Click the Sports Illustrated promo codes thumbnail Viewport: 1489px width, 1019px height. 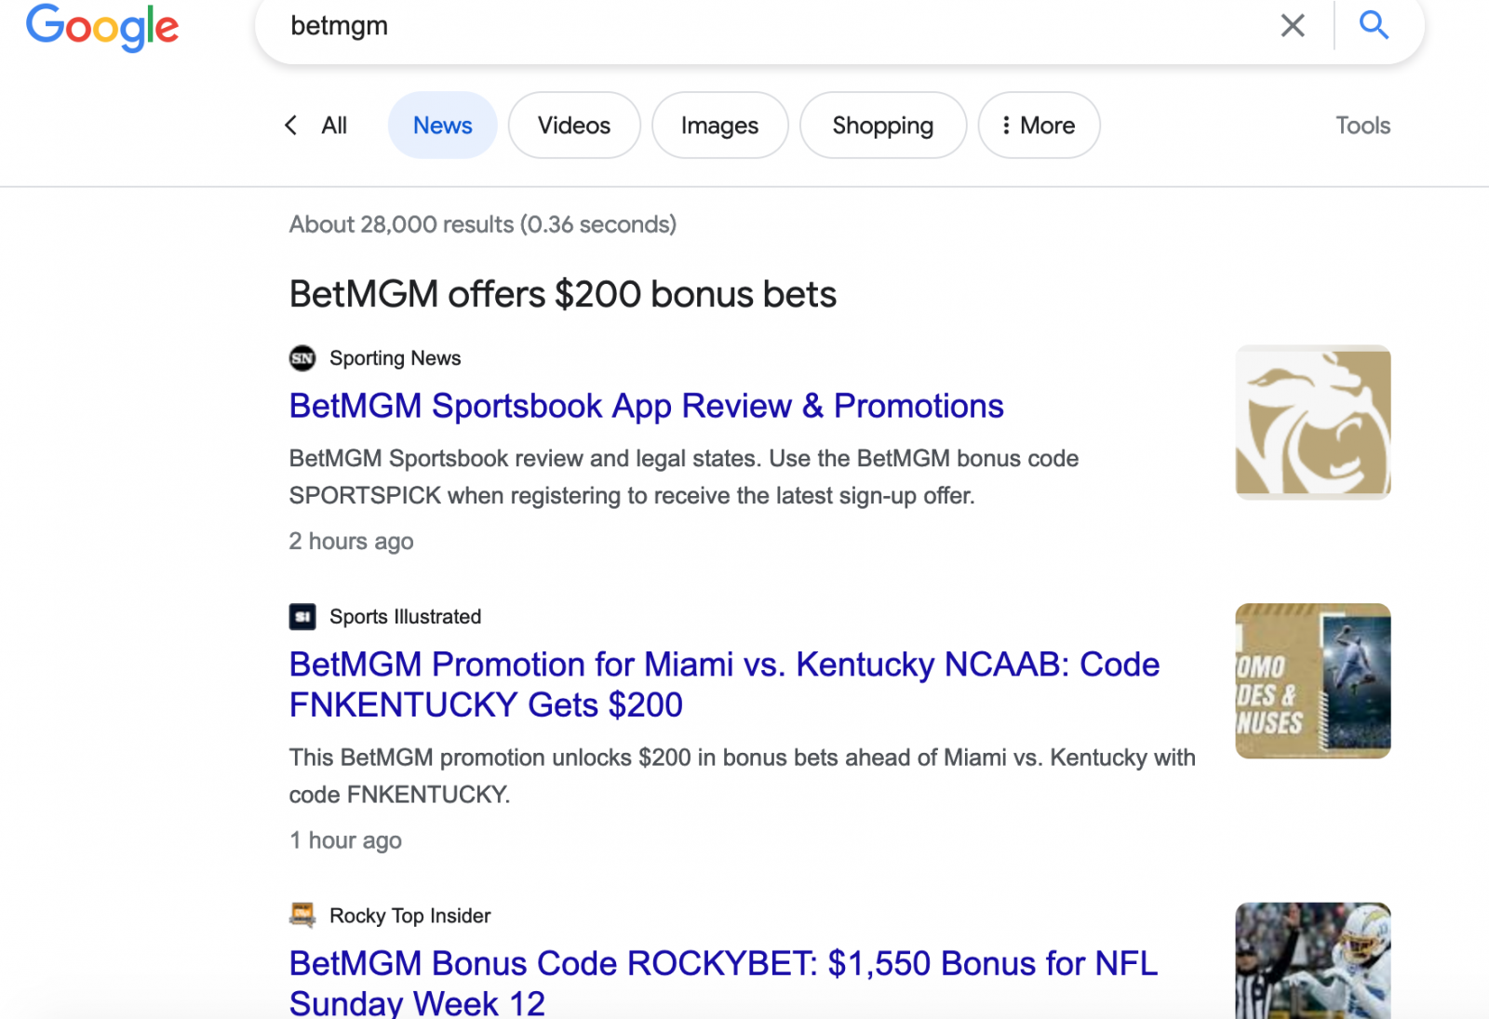point(1313,681)
